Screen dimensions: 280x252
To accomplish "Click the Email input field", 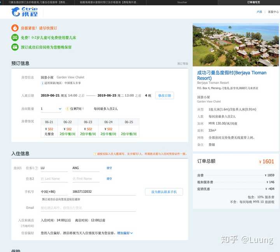I will [88, 208].
